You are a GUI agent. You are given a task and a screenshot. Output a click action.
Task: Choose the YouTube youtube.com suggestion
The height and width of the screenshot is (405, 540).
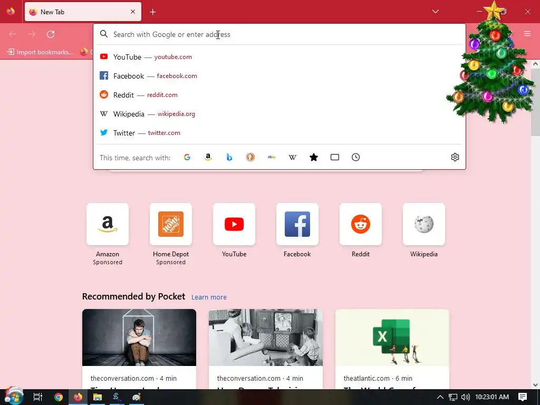[x=279, y=57]
